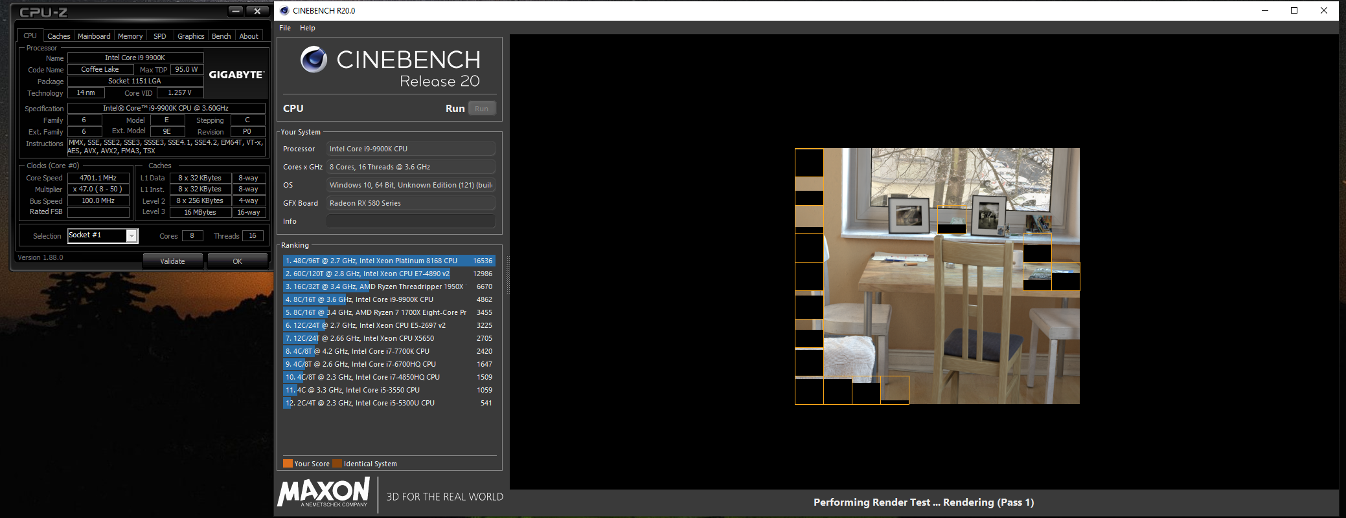Image resolution: width=1346 pixels, height=518 pixels.
Task: Click the Threads count value 16
Action: click(x=253, y=236)
